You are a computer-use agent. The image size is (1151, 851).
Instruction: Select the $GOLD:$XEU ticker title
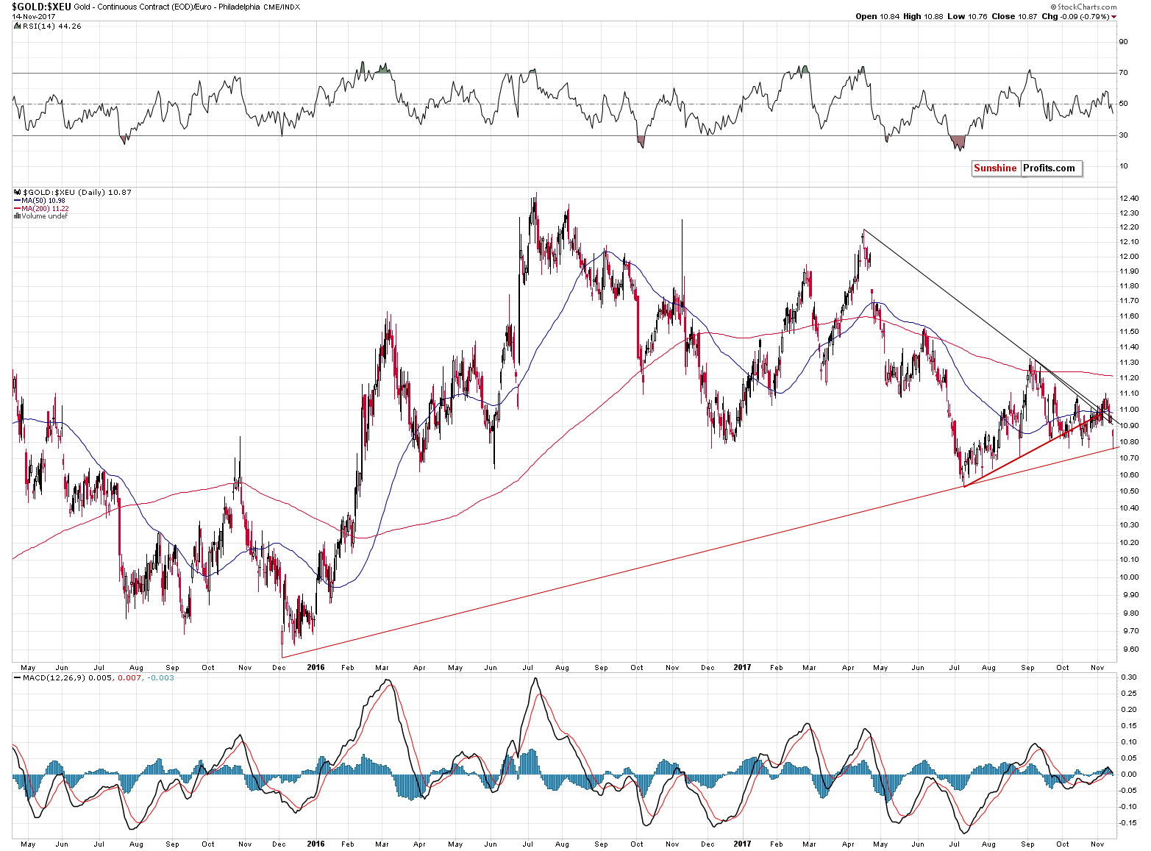pos(41,6)
